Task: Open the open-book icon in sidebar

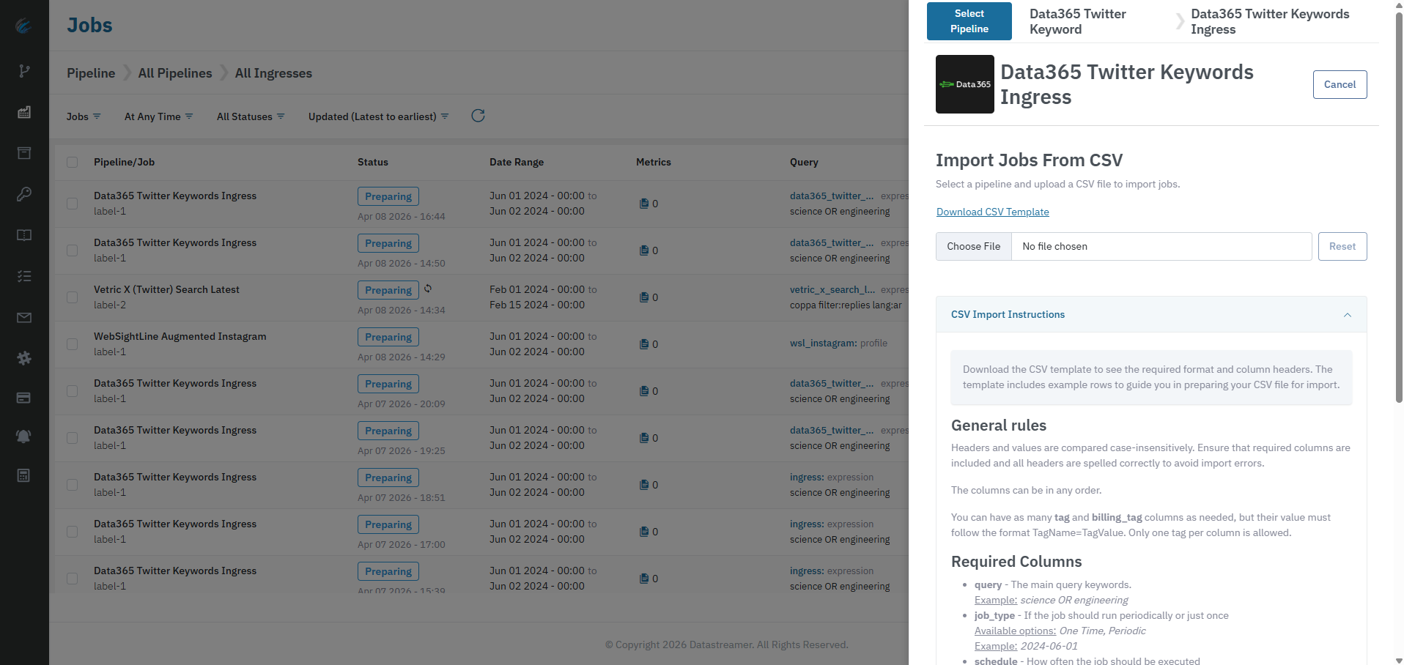Action: click(x=24, y=235)
